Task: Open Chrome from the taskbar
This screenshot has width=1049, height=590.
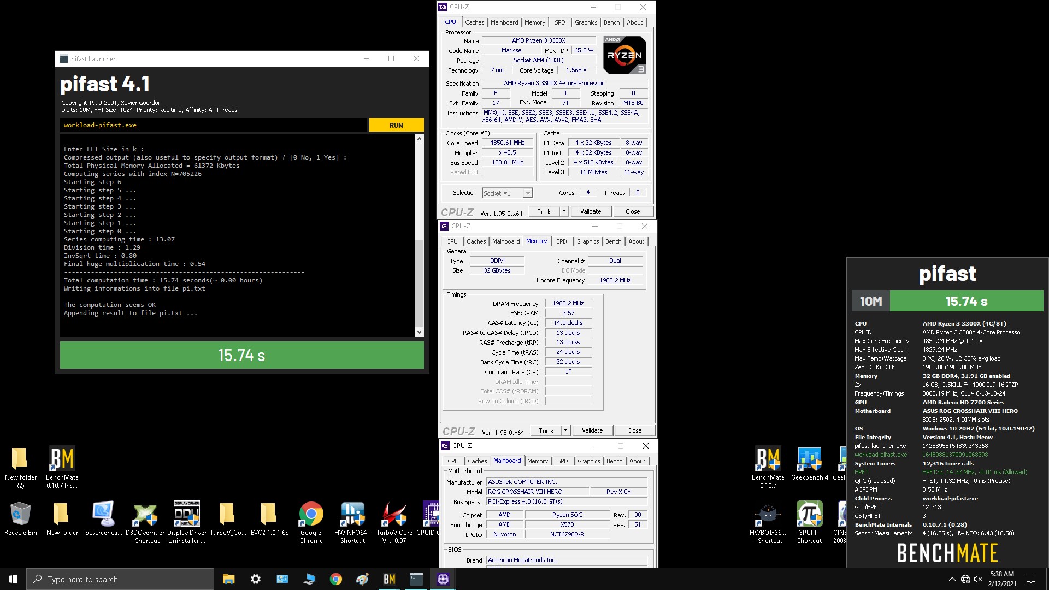Action: click(x=336, y=579)
